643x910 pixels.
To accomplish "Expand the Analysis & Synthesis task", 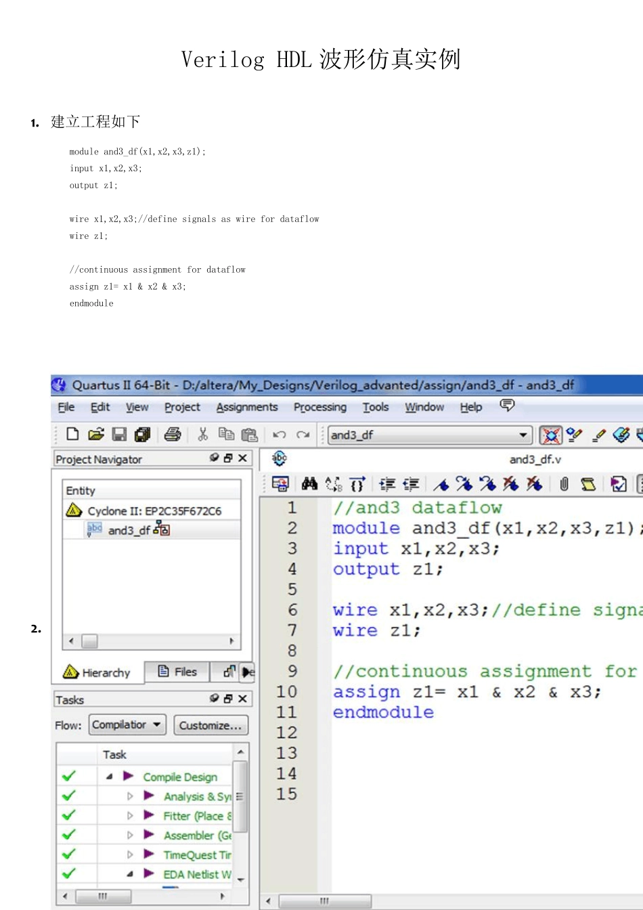I will pos(130,796).
